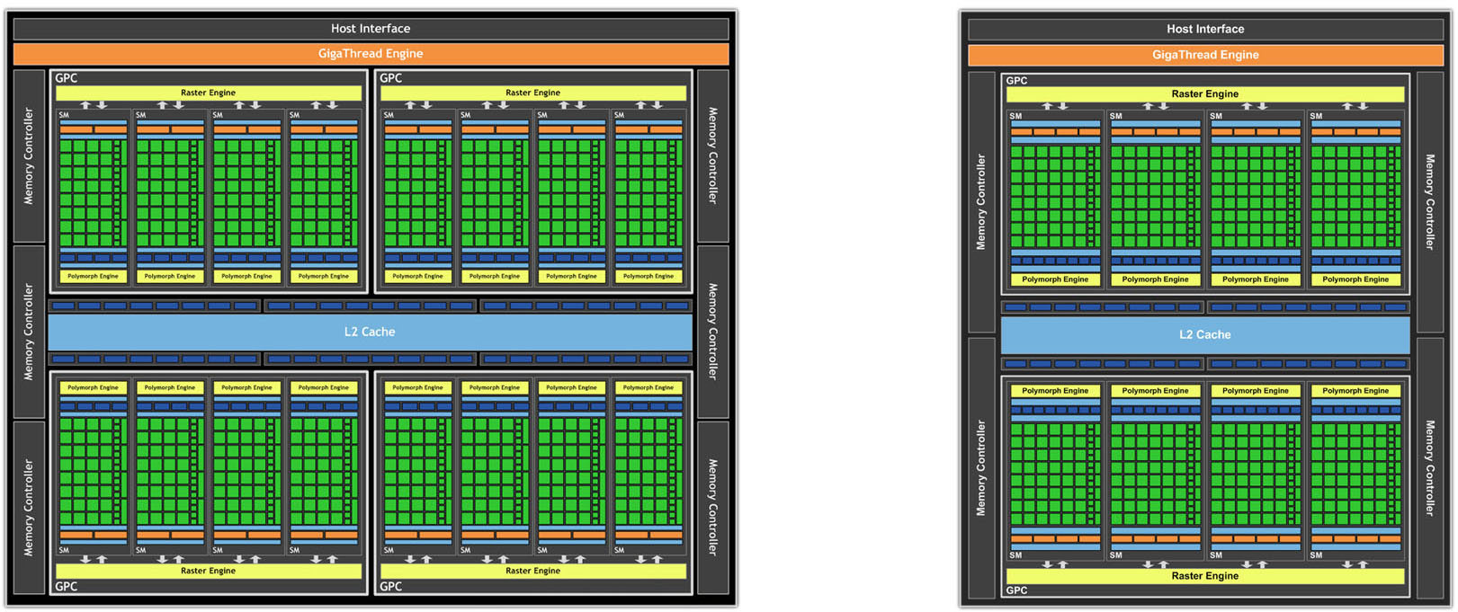Click middle-right Memory Controller in left diagram
Viewport: 1458px width, 612px height.
click(x=712, y=332)
